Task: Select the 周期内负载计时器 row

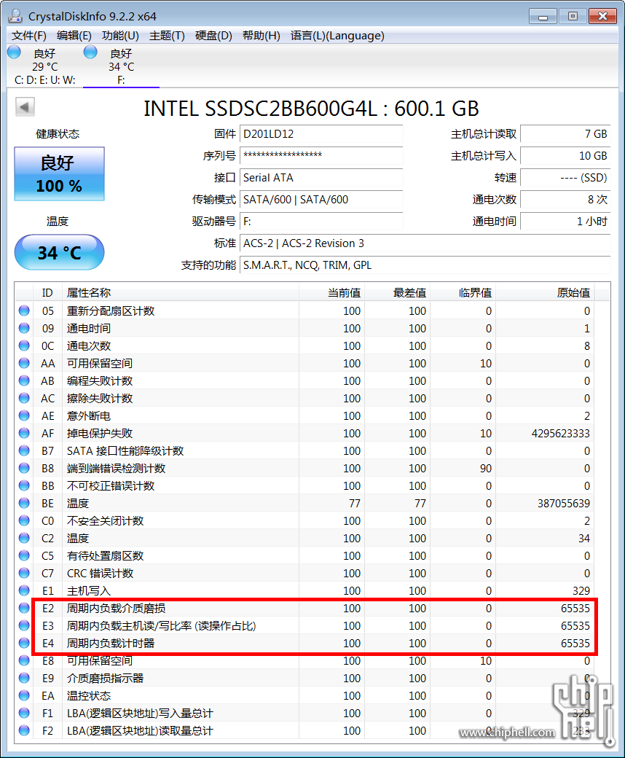Action: pyautogui.click(x=304, y=643)
